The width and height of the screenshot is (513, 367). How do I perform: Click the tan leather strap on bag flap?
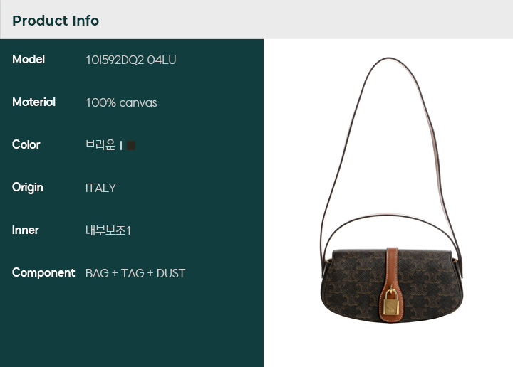[392, 266]
